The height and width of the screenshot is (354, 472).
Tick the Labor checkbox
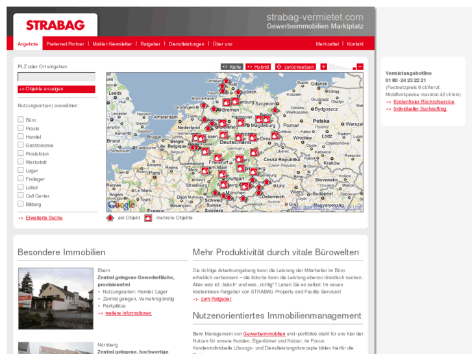21,187
